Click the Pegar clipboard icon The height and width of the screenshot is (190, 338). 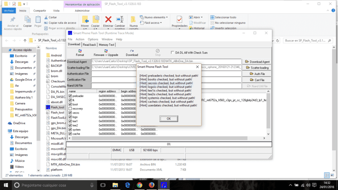38,19
